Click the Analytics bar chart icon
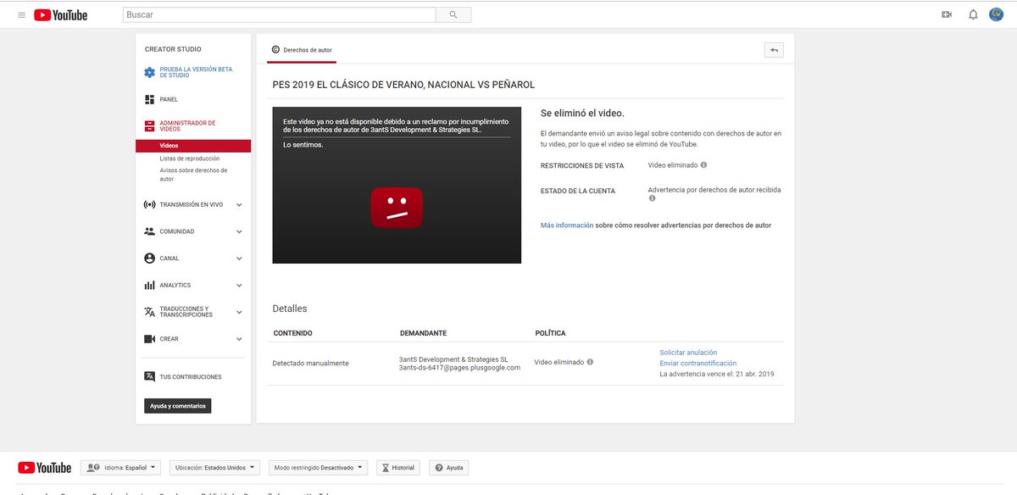1017x495 pixels. (x=150, y=286)
